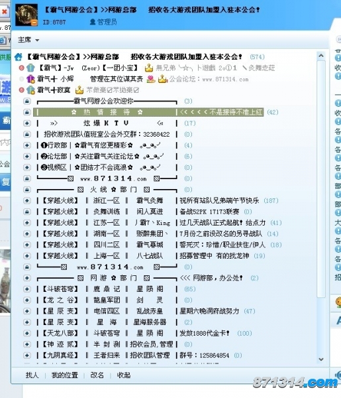Click the scrollbar down arrow of channel list
Viewport: 341px width, 398px height.
tap(321, 359)
